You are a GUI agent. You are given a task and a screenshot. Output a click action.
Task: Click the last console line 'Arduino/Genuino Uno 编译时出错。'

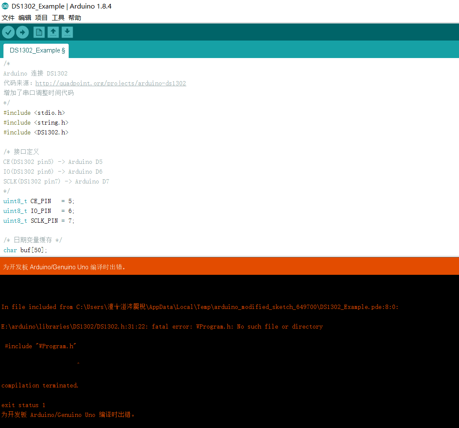(68, 415)
